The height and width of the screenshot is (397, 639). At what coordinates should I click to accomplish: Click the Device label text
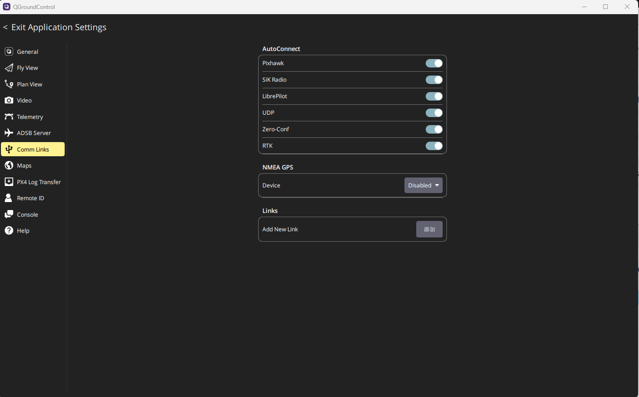(x=271, y=186)
